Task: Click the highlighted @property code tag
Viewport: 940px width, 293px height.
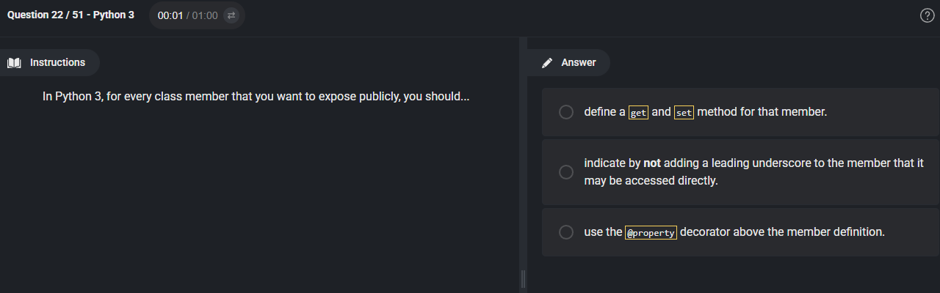Action: point(651,233)
